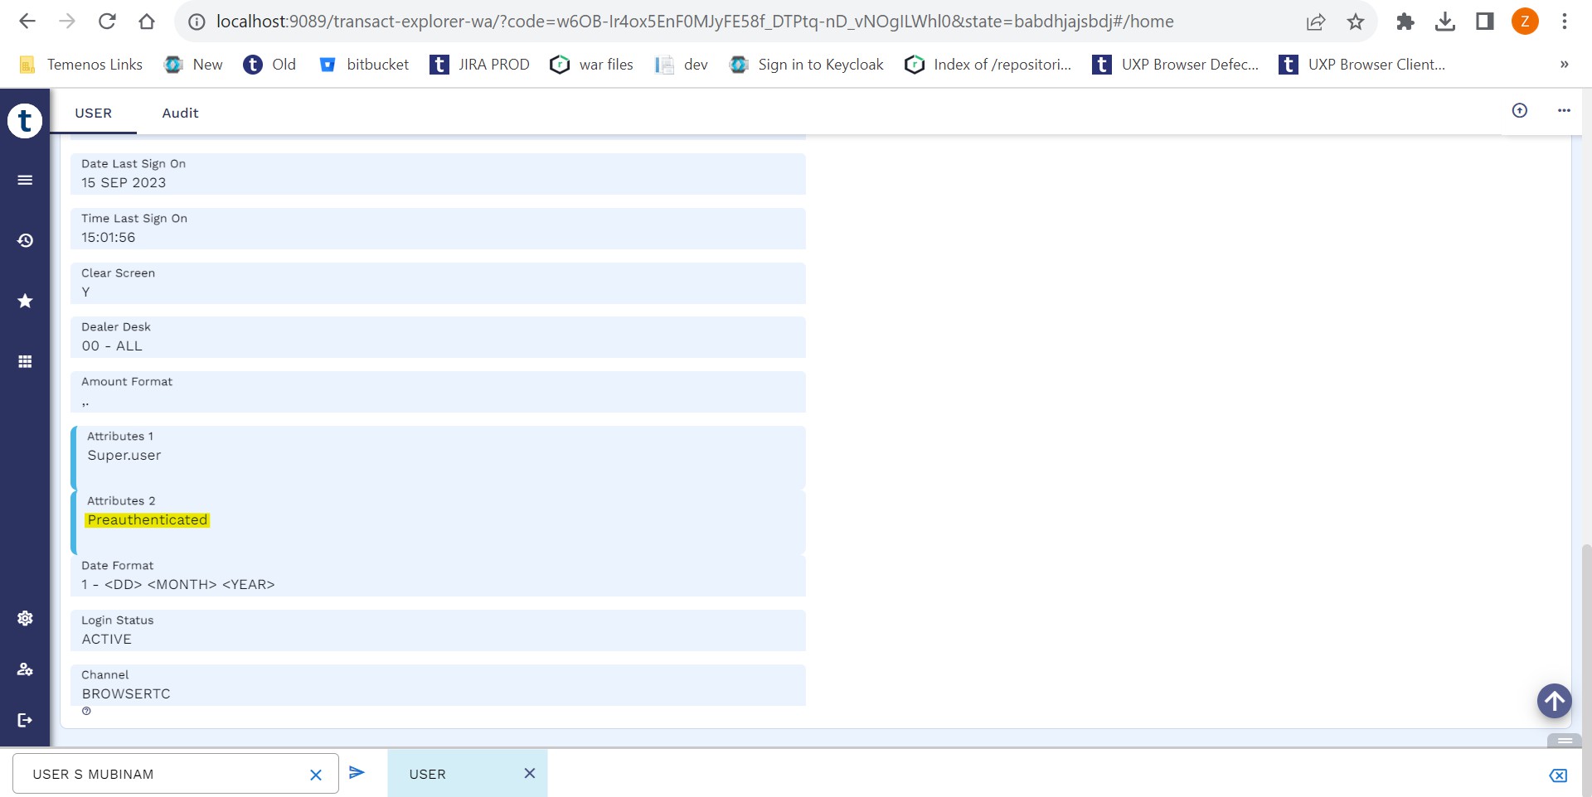Clear the command input text

point(315,775)
